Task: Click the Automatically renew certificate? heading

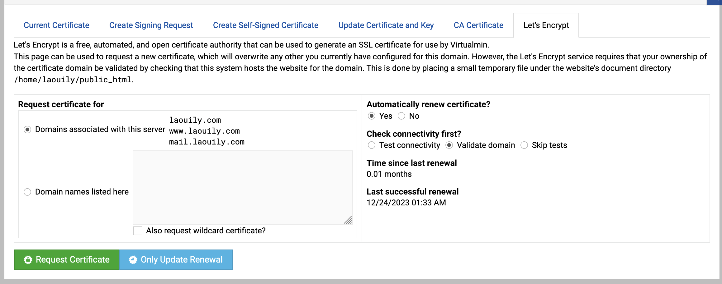Action: pyautogui.click(x=428, y=104)
